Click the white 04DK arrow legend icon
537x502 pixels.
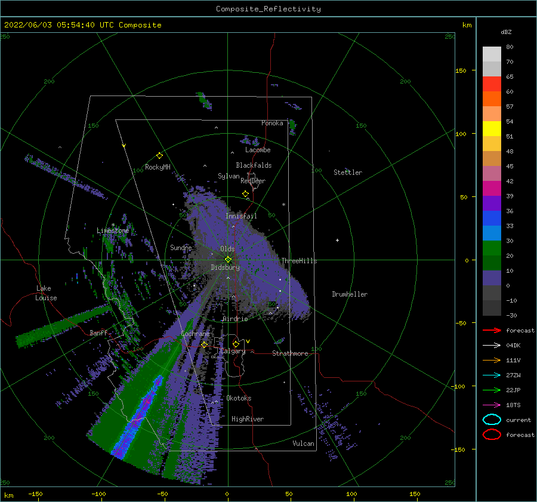(492, 346)
